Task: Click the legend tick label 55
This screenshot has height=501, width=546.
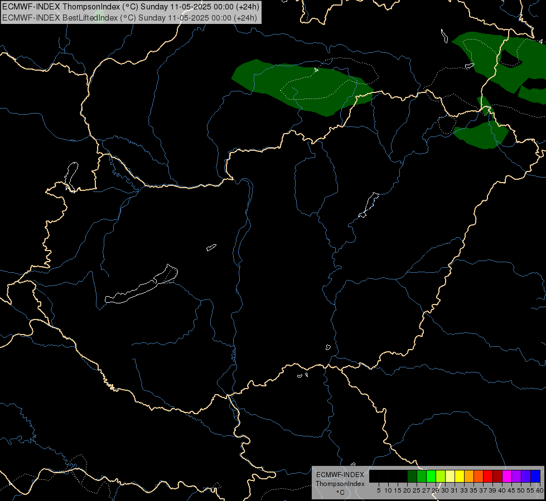Action: point(531,490)
